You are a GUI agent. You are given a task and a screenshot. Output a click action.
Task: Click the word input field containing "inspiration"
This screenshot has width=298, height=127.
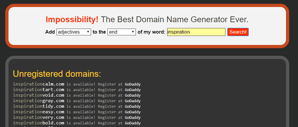click(196, 32)
